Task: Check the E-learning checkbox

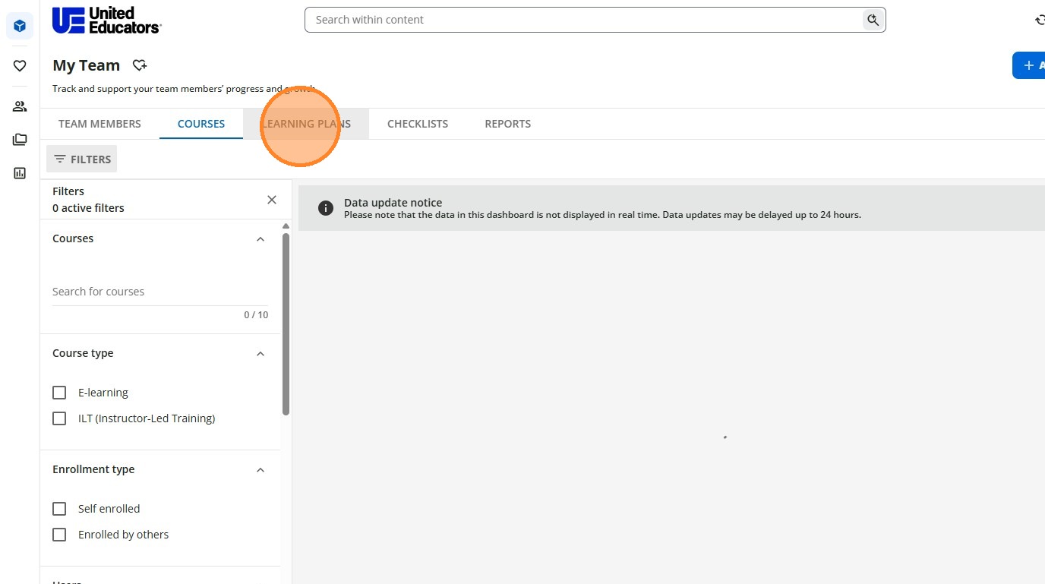Action: pos(59,393)
